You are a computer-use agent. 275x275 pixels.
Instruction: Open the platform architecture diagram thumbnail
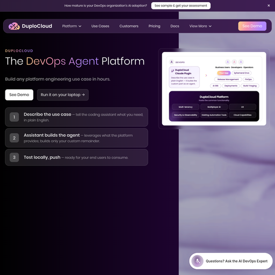[x=214, y=89]
